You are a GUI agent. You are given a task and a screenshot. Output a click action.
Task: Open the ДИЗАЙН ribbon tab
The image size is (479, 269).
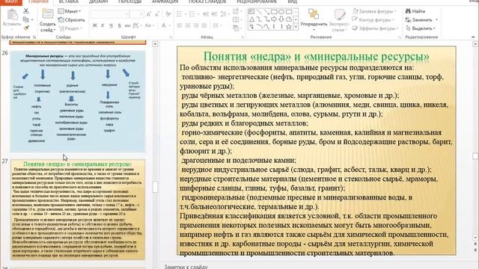pyautogui.click(x=98, y=1)
